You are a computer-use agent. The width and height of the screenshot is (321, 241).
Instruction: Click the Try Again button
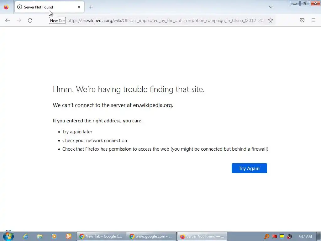pyautogui.click(x=249, y=168)
